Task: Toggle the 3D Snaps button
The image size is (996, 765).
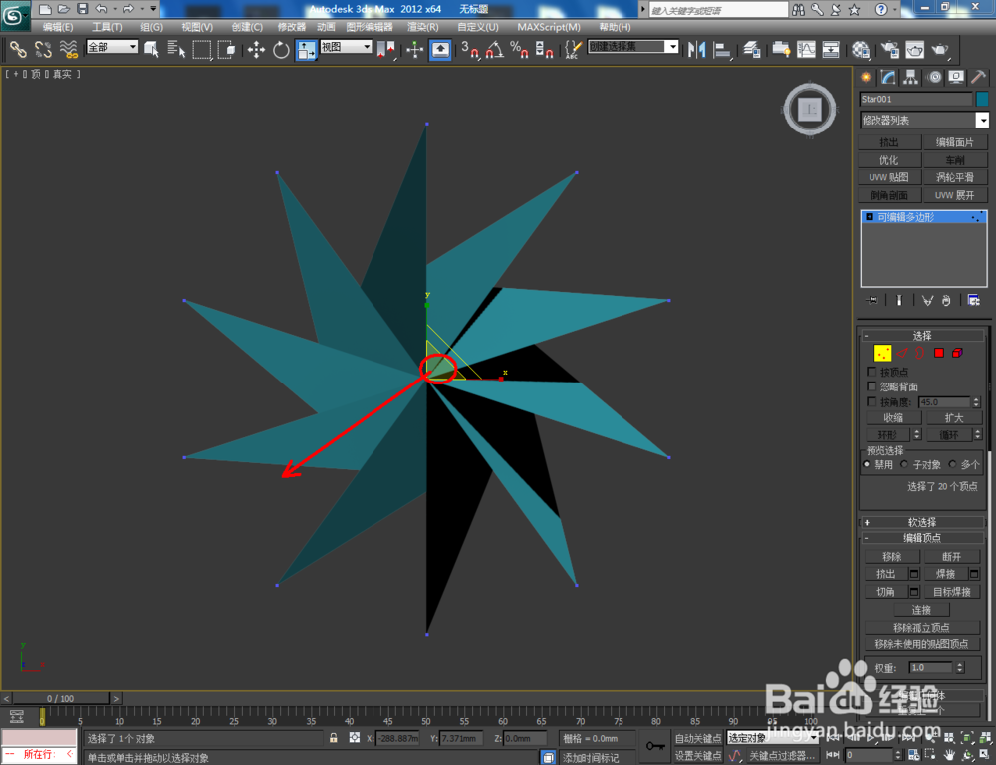Action: point(470,49)
